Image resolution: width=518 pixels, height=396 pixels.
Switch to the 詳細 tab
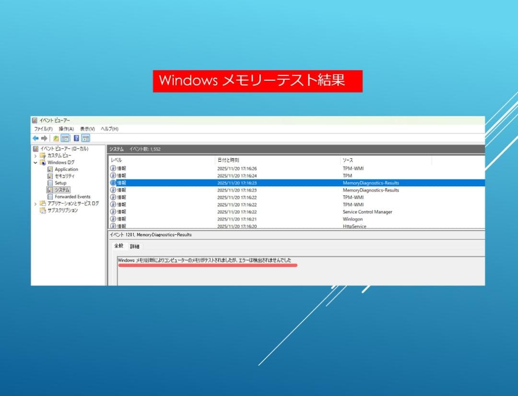pos(134,246)
